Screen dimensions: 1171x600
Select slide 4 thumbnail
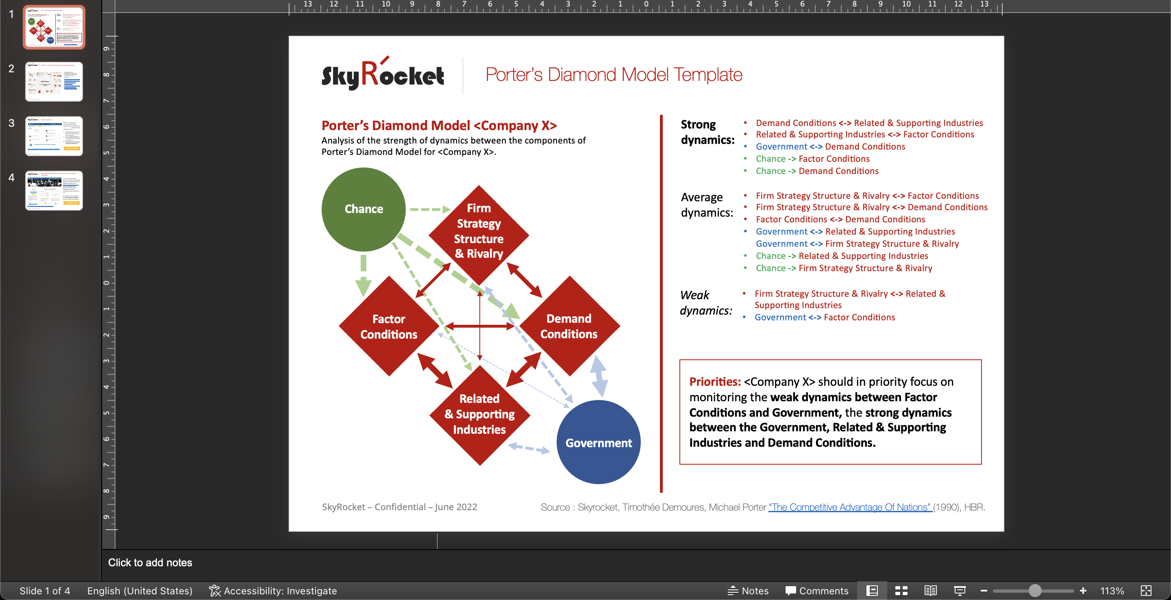point(54,191)
